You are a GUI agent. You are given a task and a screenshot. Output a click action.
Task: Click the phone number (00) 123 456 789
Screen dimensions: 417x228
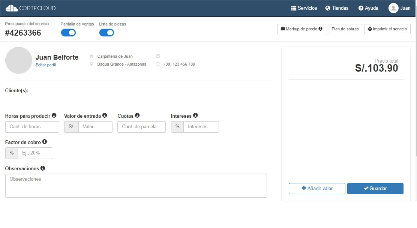[180, 64]
